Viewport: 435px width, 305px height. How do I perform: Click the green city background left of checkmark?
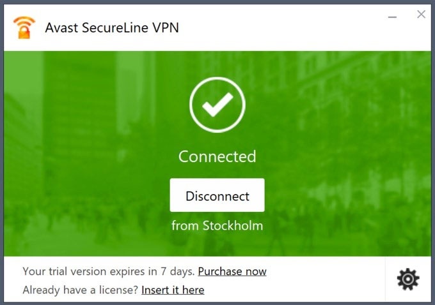[x=96, y=128]
